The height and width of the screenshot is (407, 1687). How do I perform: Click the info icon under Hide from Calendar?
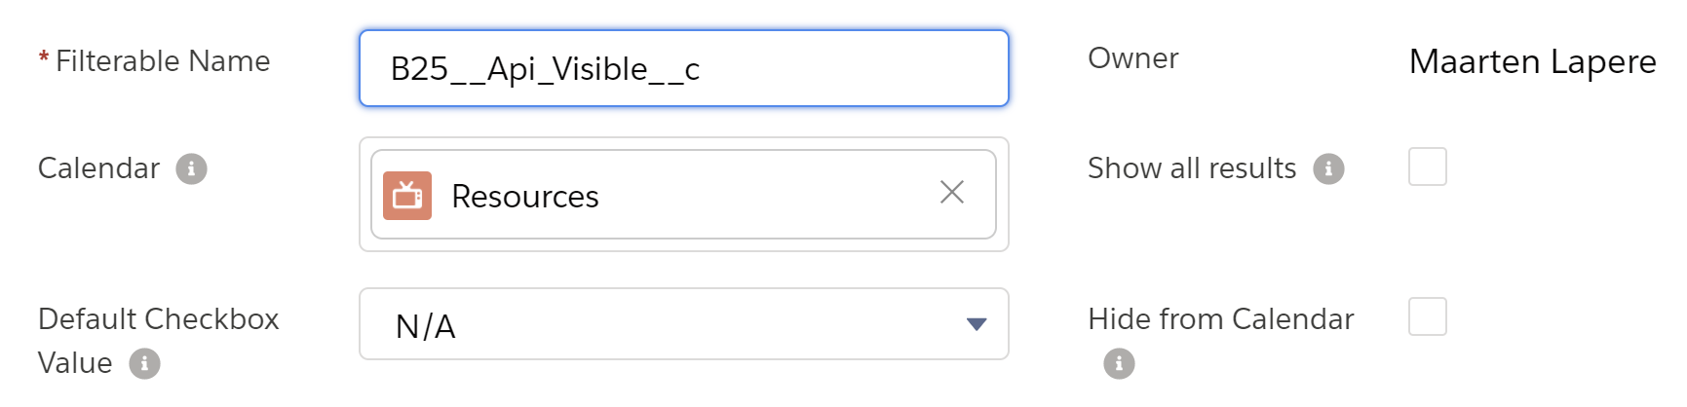point(1119,363)
